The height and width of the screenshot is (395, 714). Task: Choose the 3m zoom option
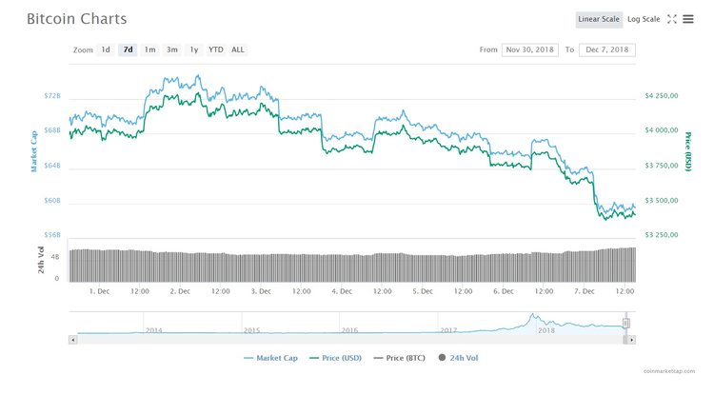171,49
